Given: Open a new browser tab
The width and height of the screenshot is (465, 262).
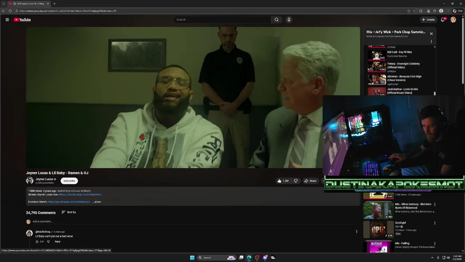Looking at the screenshot, I should [x=54, y=4].
